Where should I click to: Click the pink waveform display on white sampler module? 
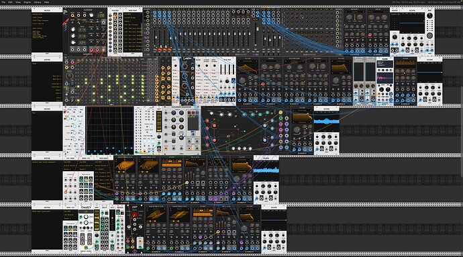tap(384, 78)
